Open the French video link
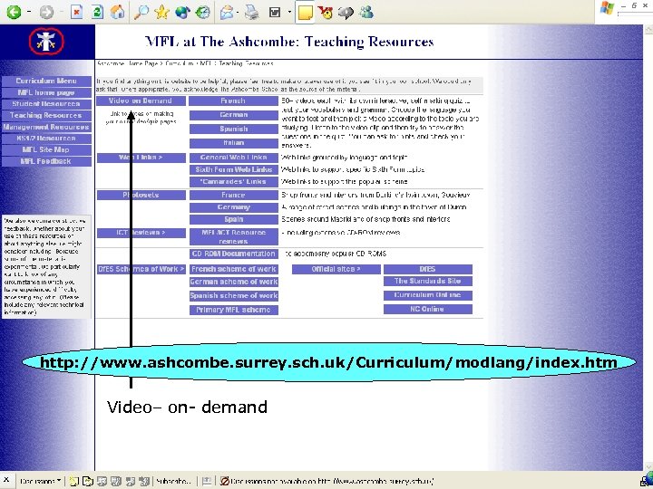This screenshot has width=653, height=489. (234, 101)
